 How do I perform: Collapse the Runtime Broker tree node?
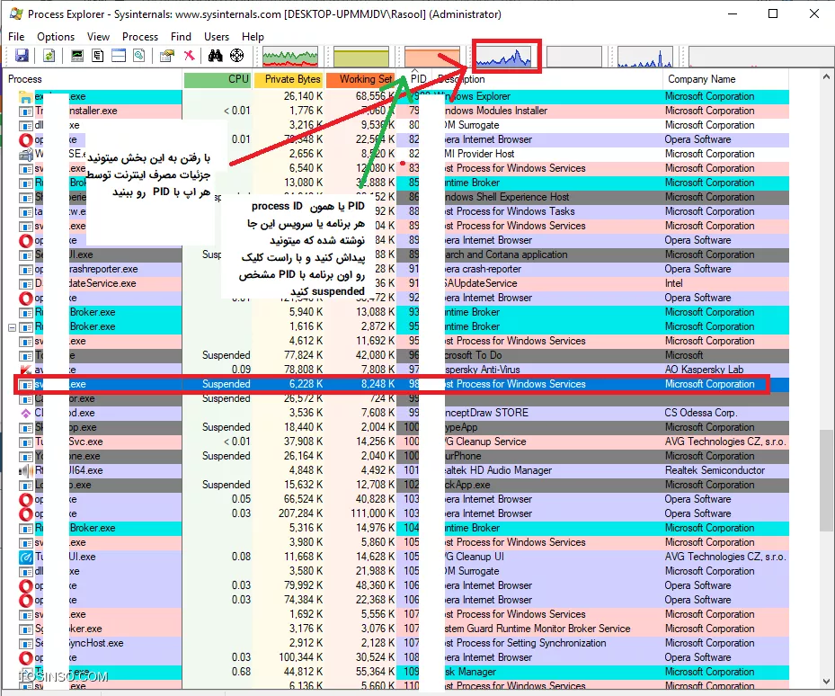(x=12, y=327)
